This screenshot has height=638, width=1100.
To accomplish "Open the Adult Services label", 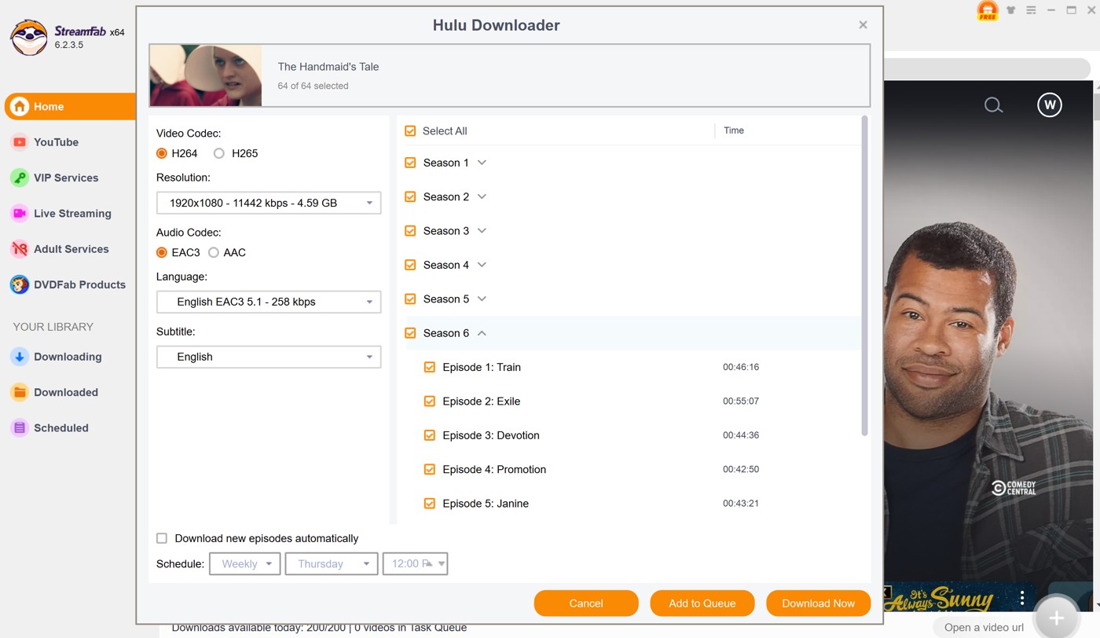I will point(71,249).
